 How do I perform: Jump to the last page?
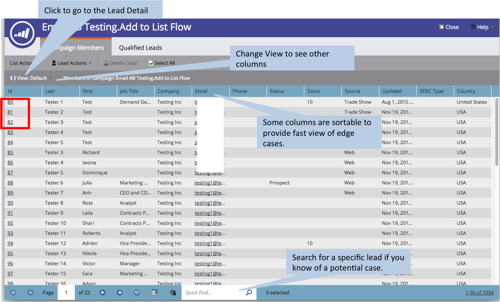(x=120, y=293)
